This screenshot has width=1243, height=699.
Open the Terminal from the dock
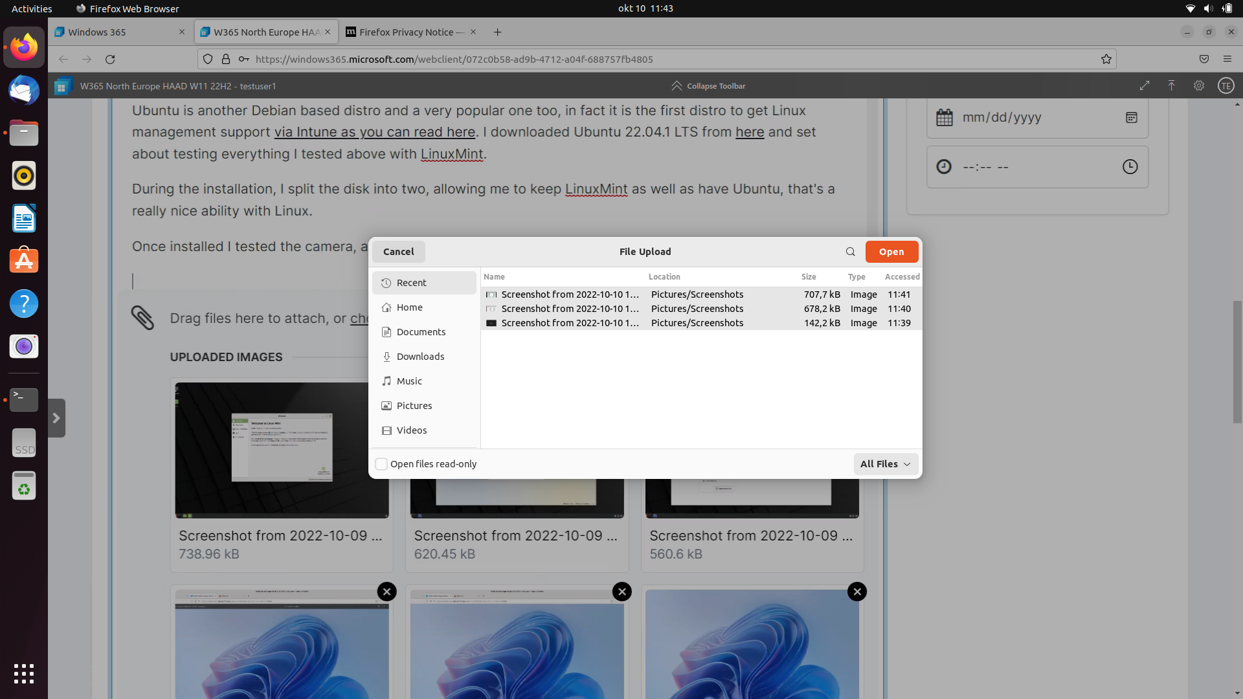[x=24, y=400]
